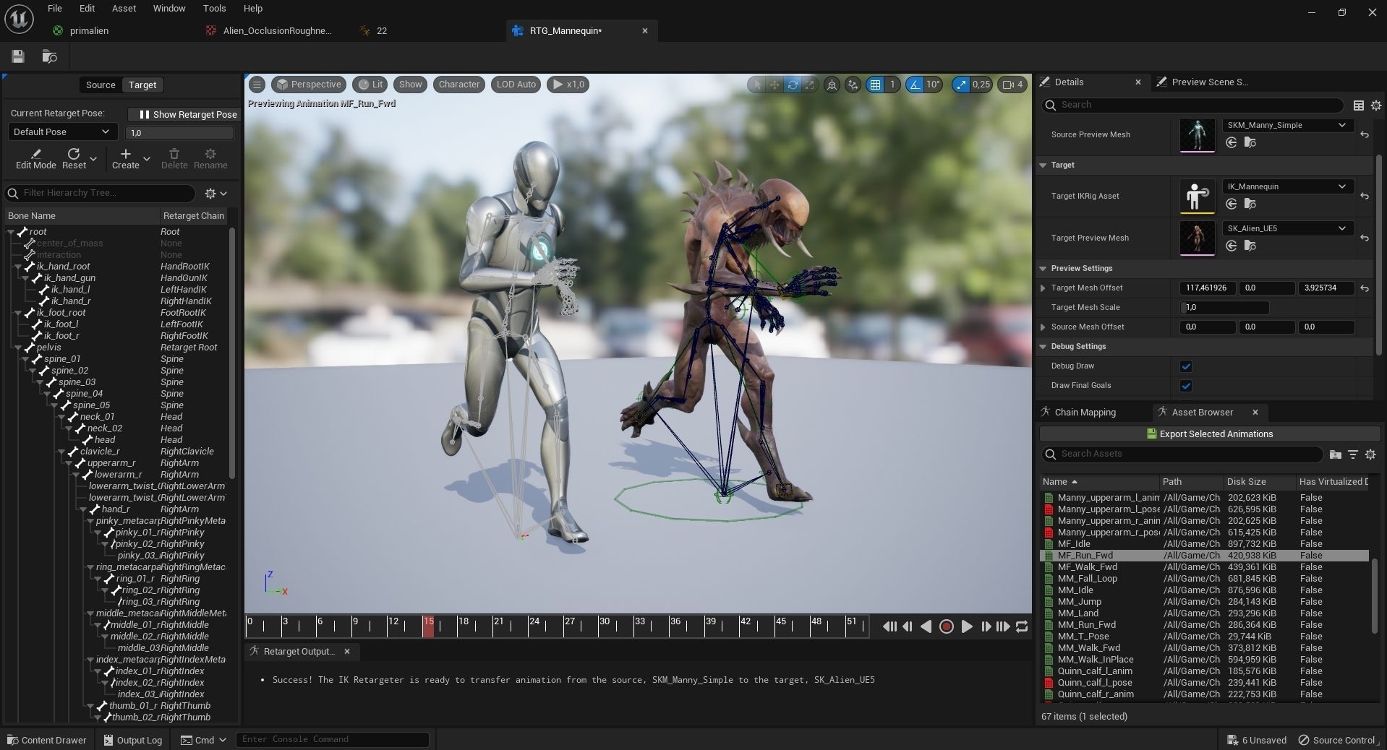Click the Target Mesh Scale value field
1387x750 pixels.
pos(1224,308)
